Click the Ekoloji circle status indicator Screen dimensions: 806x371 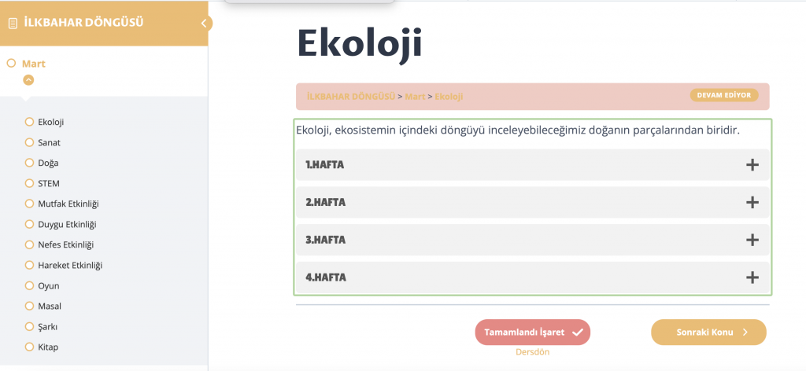click(30, 122)
